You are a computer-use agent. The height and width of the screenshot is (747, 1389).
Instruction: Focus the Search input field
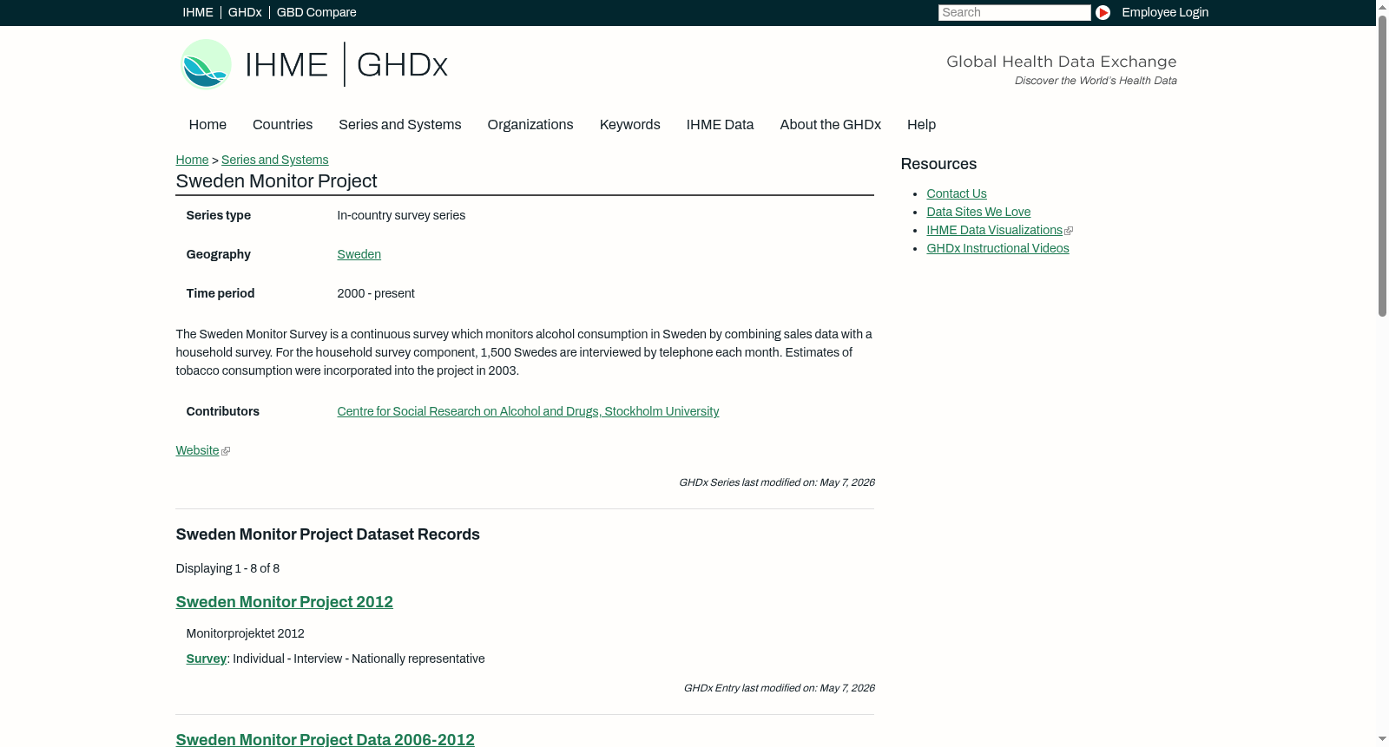tap(1014, 12)
